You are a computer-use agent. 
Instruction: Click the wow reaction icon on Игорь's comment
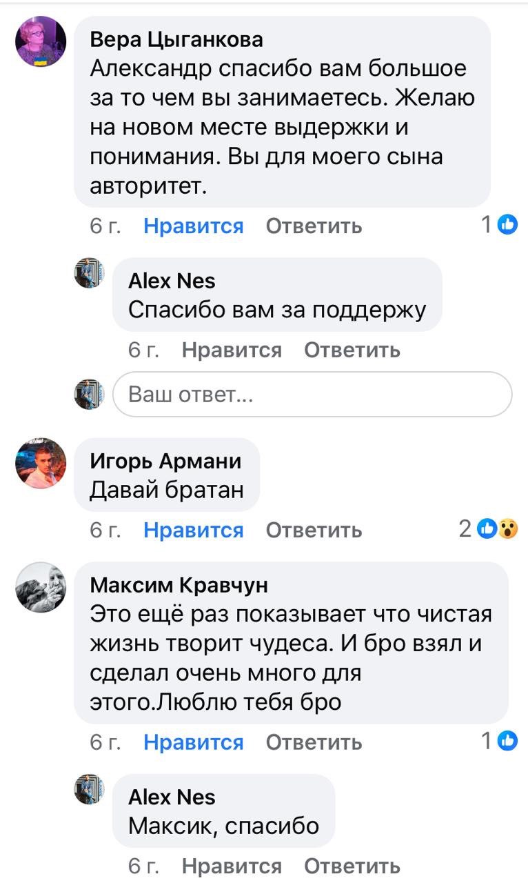pos(508,528)
